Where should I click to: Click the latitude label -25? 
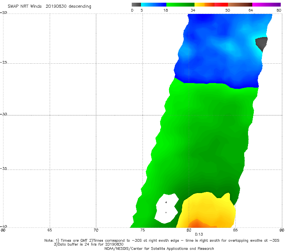[x=3, y=62]
